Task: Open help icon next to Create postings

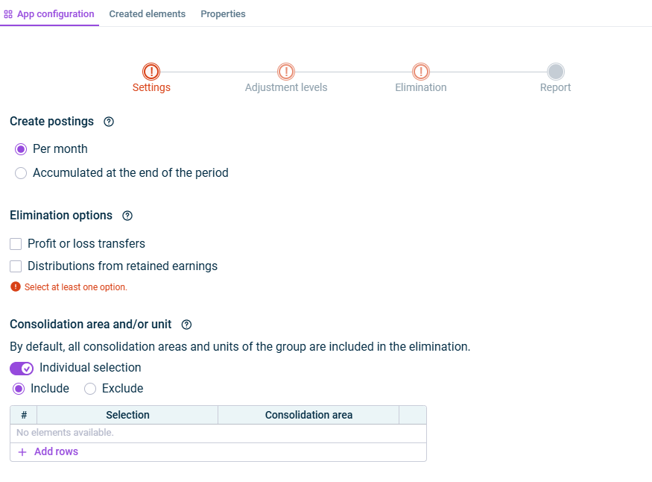Action: (109, 122)
